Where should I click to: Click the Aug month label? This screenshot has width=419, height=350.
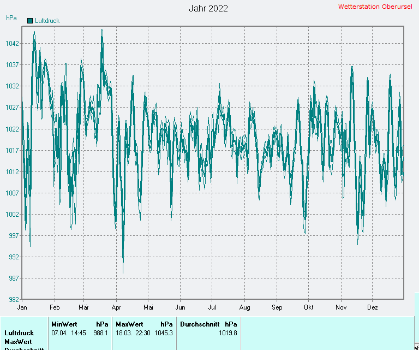pyautogui.click(x=245, y=307)
